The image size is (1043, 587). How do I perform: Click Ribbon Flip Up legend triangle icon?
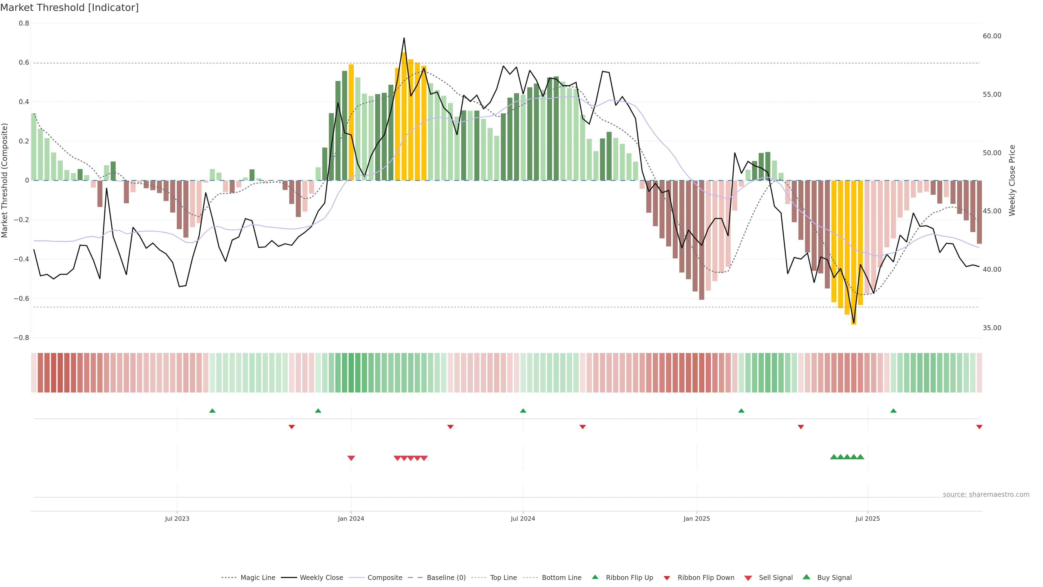(x=595, y=577)
